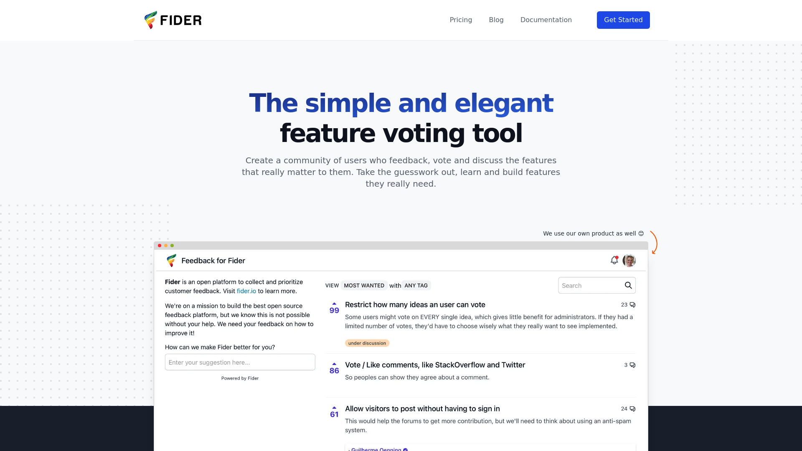Image resolution: width=802 pixels, height=451 pixels.
Task: Click the search magnifier icon
Action: 628,285
